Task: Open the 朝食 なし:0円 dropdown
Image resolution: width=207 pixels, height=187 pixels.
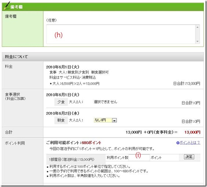Action: pos(105,120)
